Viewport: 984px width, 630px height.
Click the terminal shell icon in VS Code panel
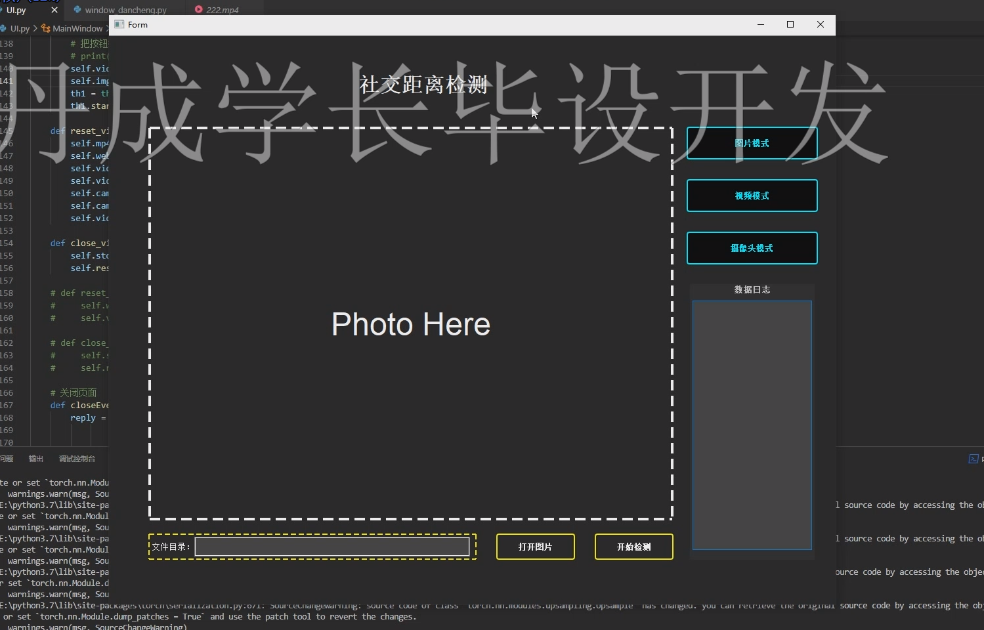click(973, 459)
